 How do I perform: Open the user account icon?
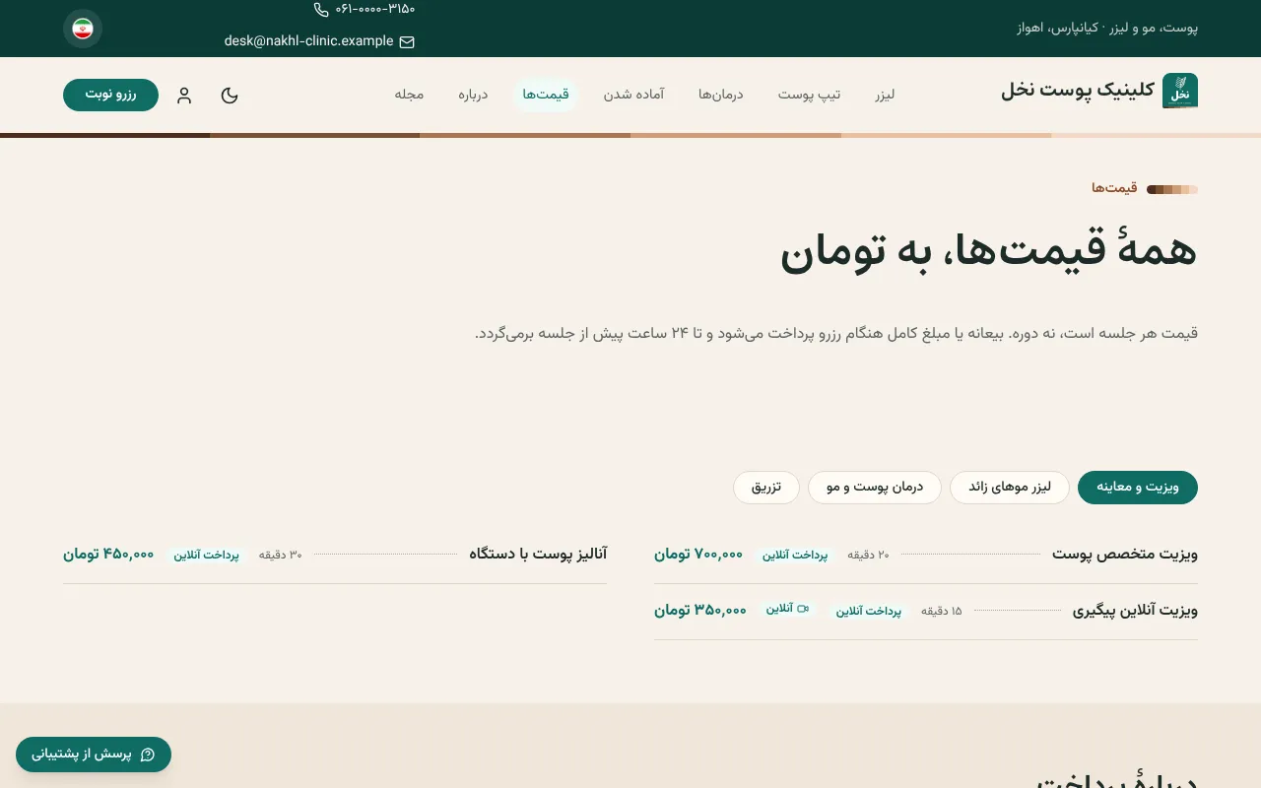(x=184, y=96)
